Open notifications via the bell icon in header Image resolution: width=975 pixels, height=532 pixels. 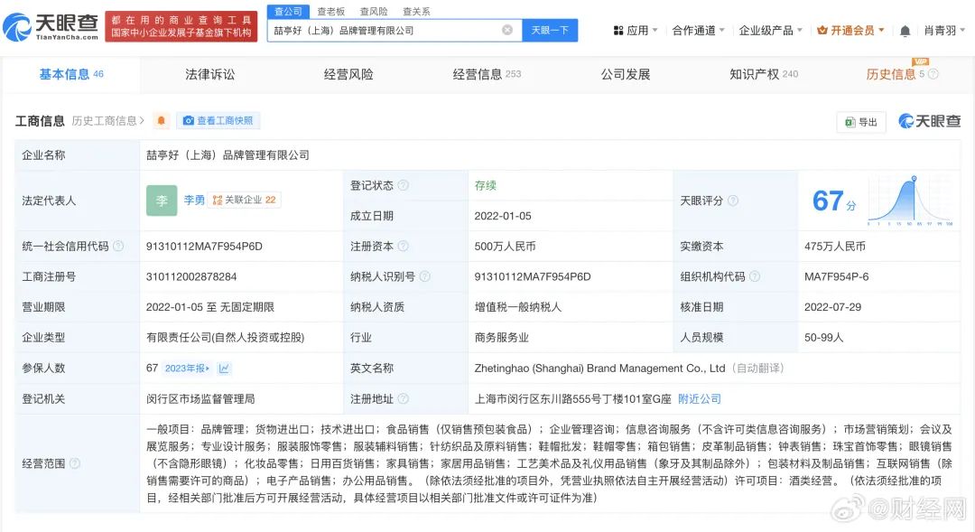click(905, 31)
